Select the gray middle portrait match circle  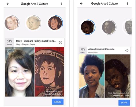point(109,27)
